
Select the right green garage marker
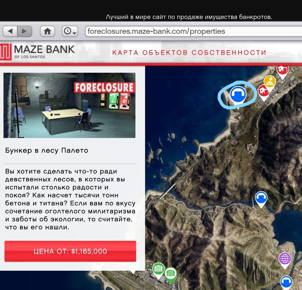(x=170, y=275)
